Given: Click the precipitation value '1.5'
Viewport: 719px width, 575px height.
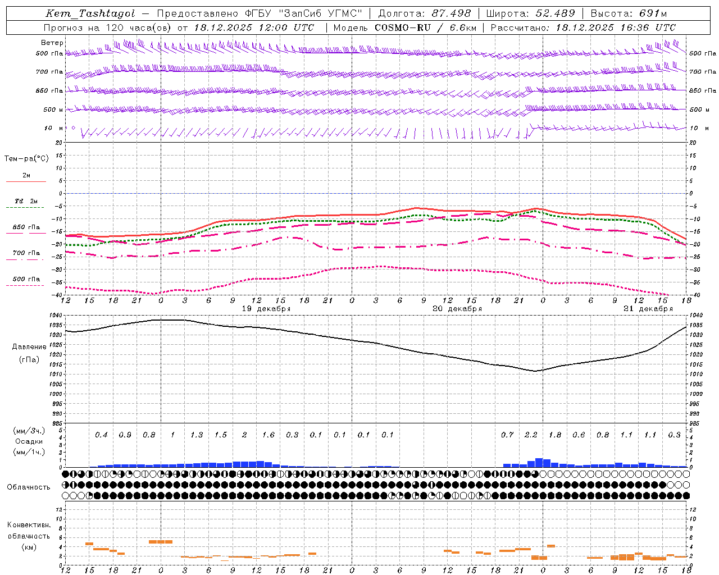Looking at the screenshot, I should (221, 435).
